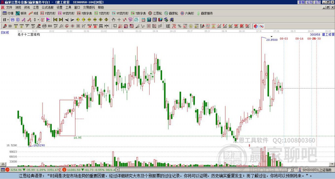Click the crosshair cursor tool
This screenshot has width=335, height=179.
(x=119, y=20)
